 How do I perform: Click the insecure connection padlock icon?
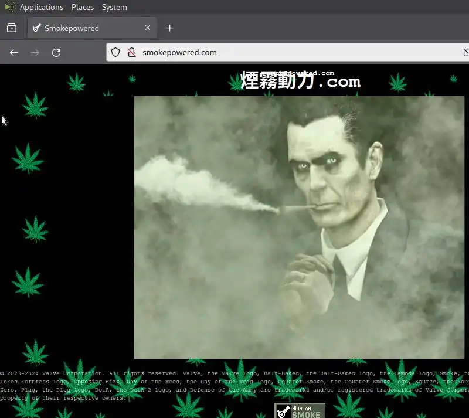[132, 52]
